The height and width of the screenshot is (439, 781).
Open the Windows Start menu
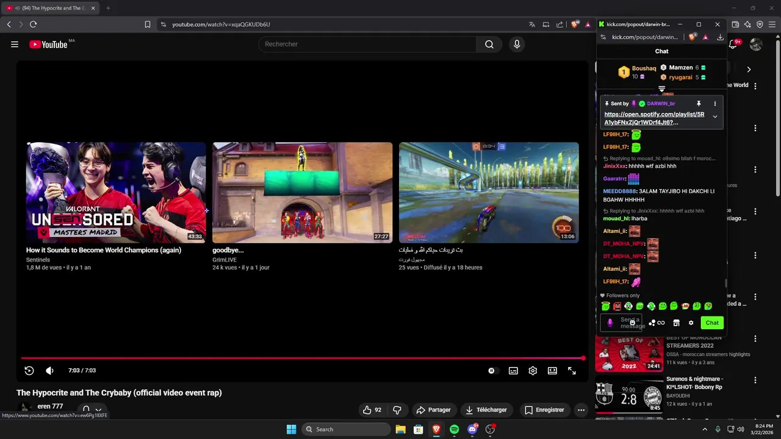291,429
